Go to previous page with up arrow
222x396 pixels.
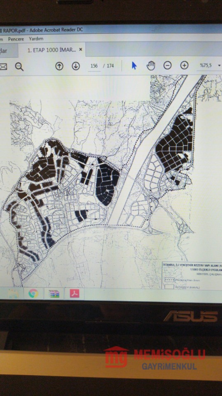pyautogui.click(x=59, y=66)
